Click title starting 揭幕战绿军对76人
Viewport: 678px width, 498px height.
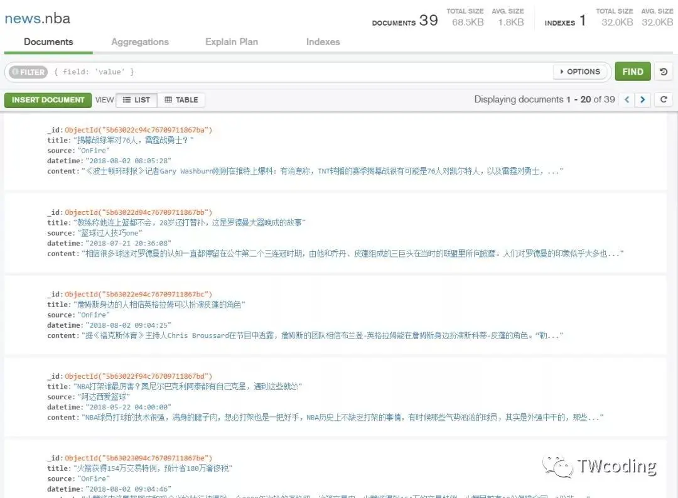[134, 140]
